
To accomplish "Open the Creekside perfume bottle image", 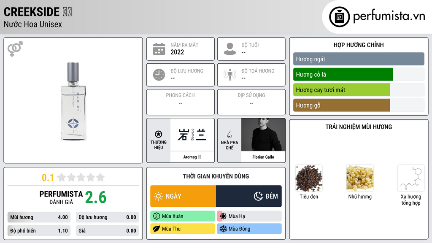I will 73,101.
